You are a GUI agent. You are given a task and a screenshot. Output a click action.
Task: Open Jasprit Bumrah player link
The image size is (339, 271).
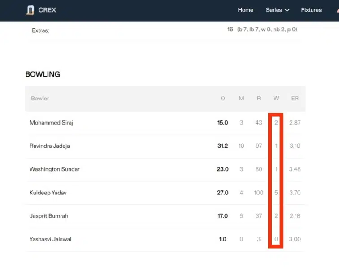pos(49,216)
